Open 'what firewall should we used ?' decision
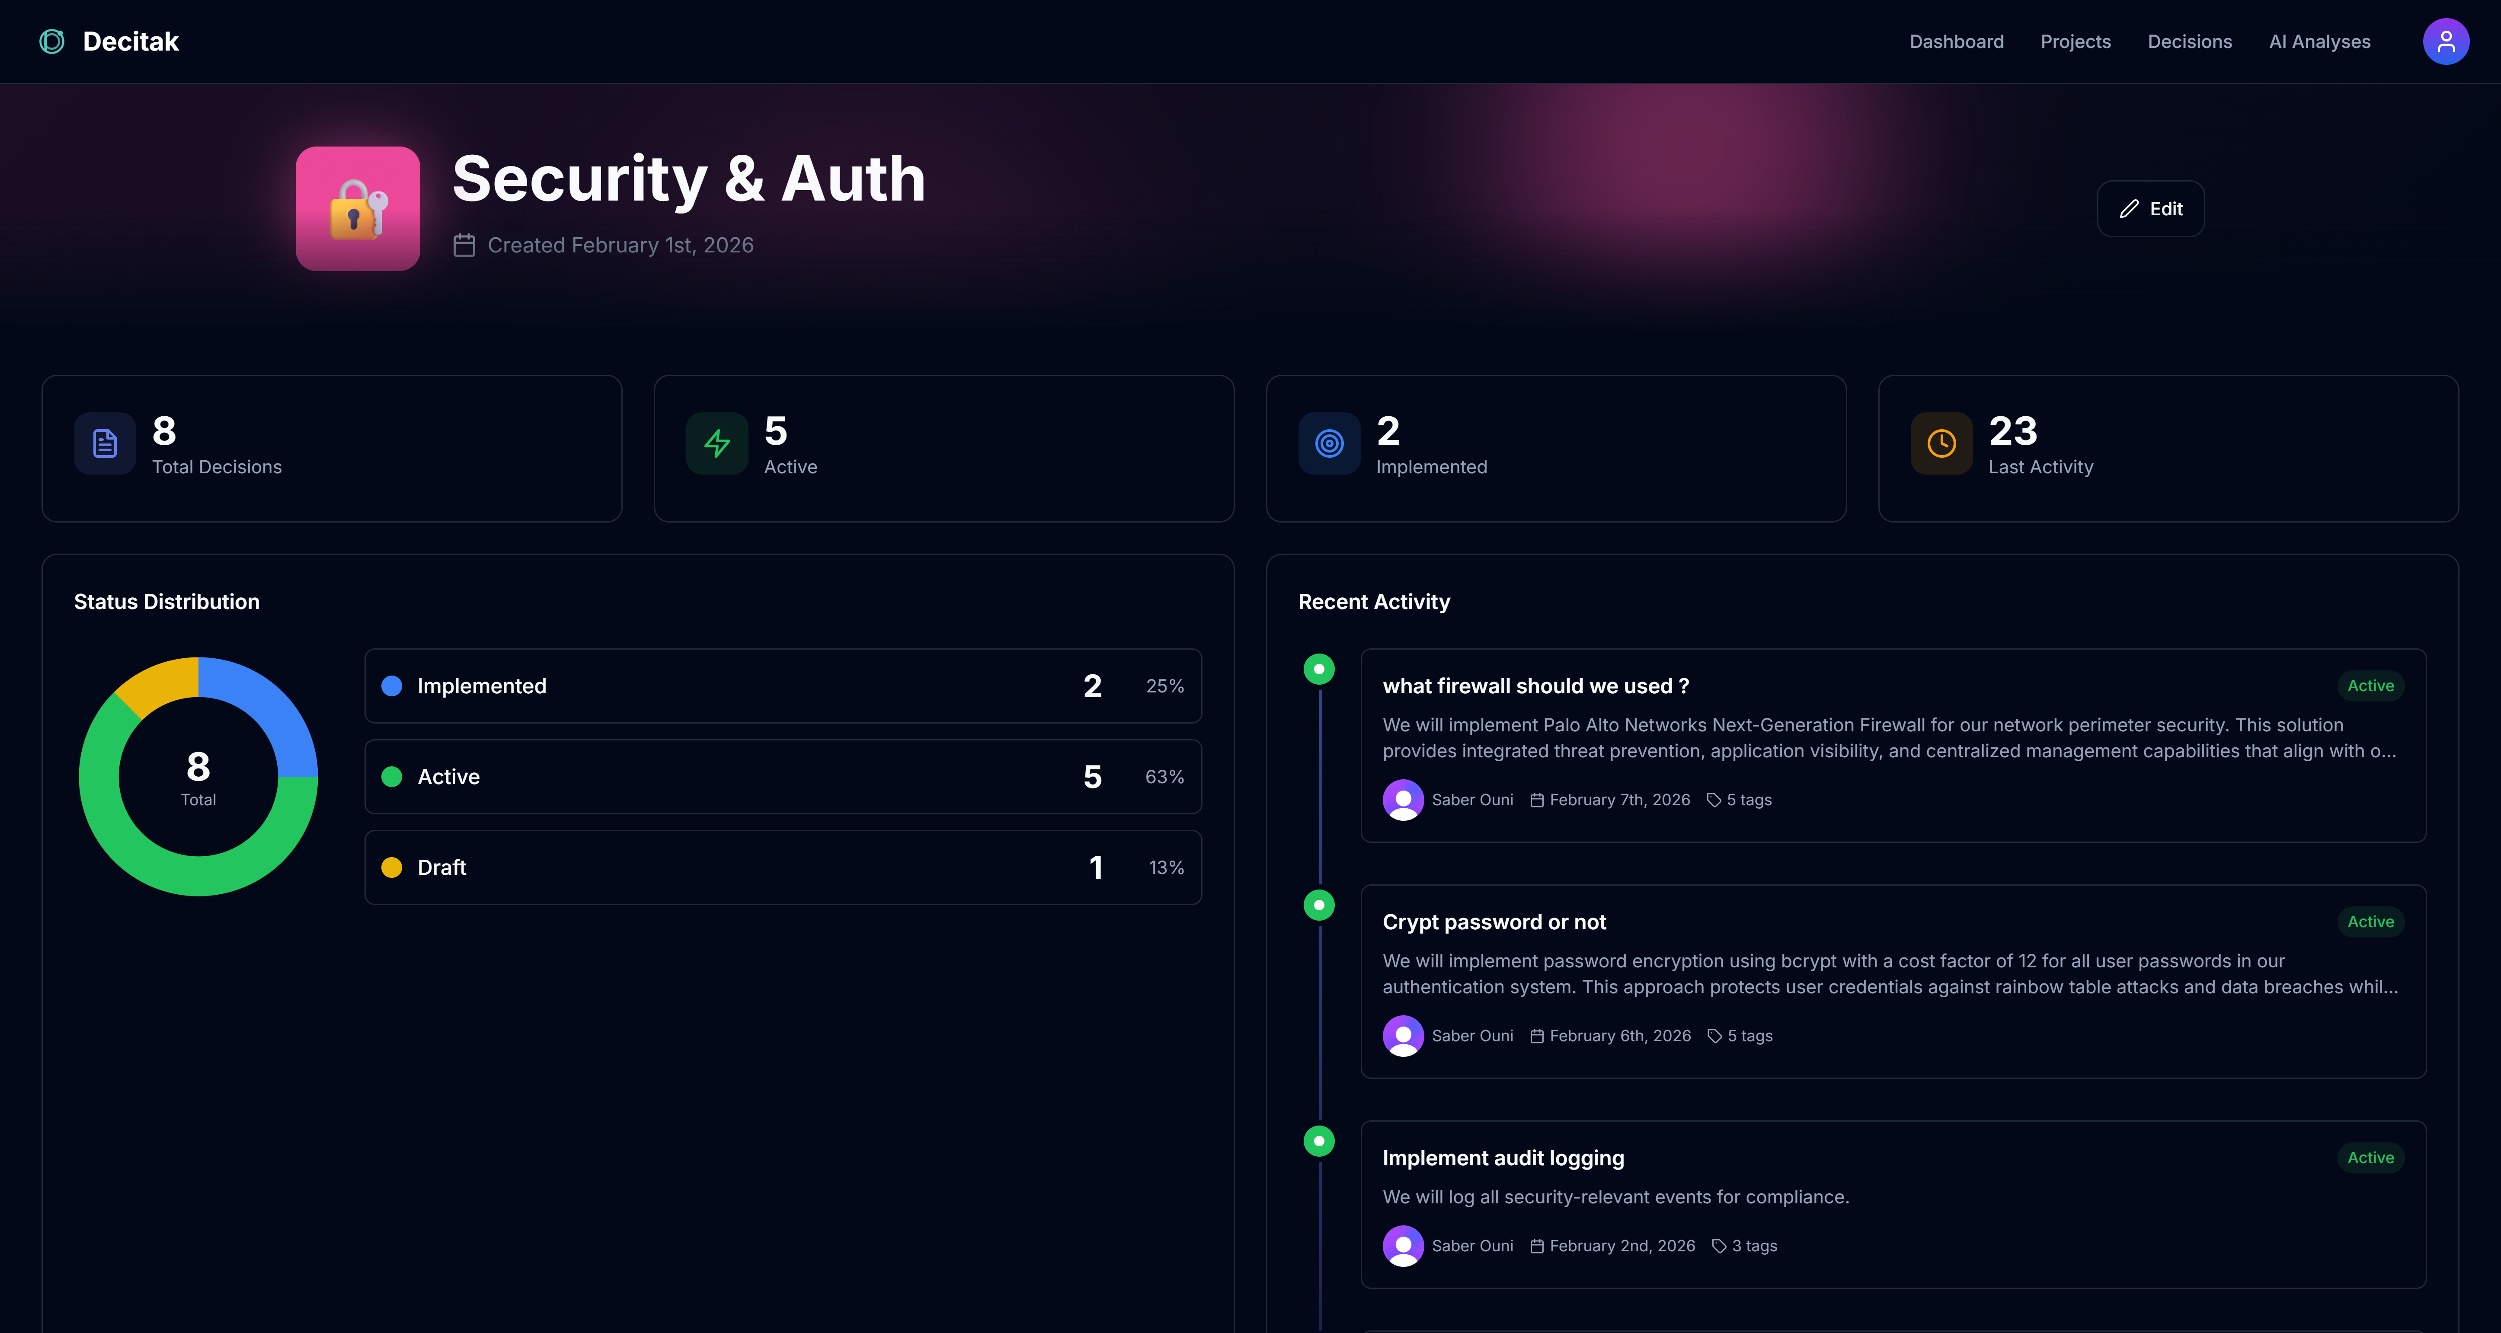Image resolution: width=2501 pixels, height=1333 pixels. [1535, 686]
